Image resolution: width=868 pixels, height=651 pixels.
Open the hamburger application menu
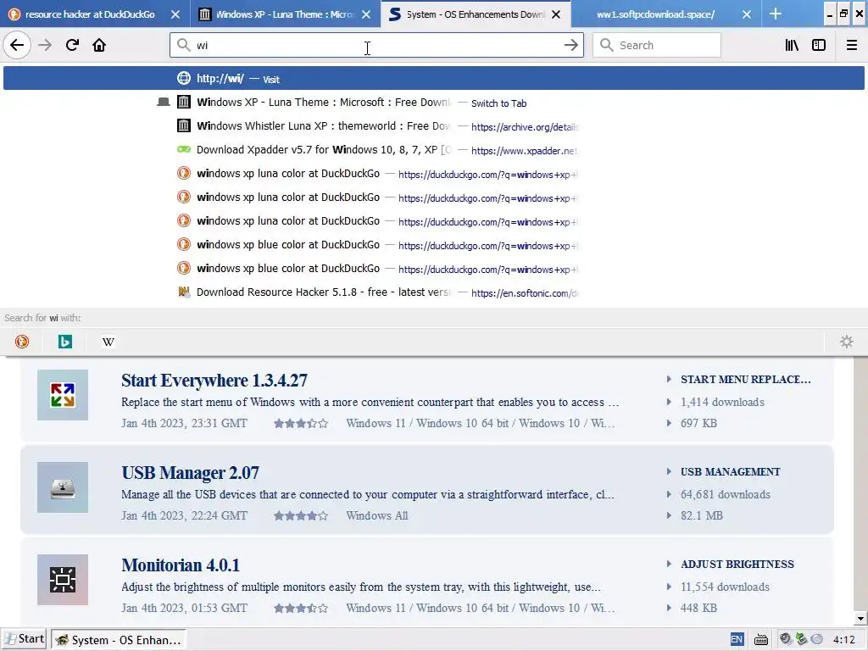[851, 45]
